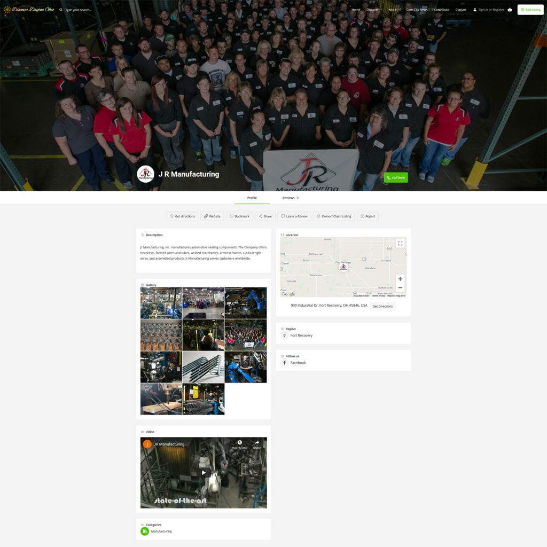Click the Add Listing button

pyautogui.click(x=530, y=10)
